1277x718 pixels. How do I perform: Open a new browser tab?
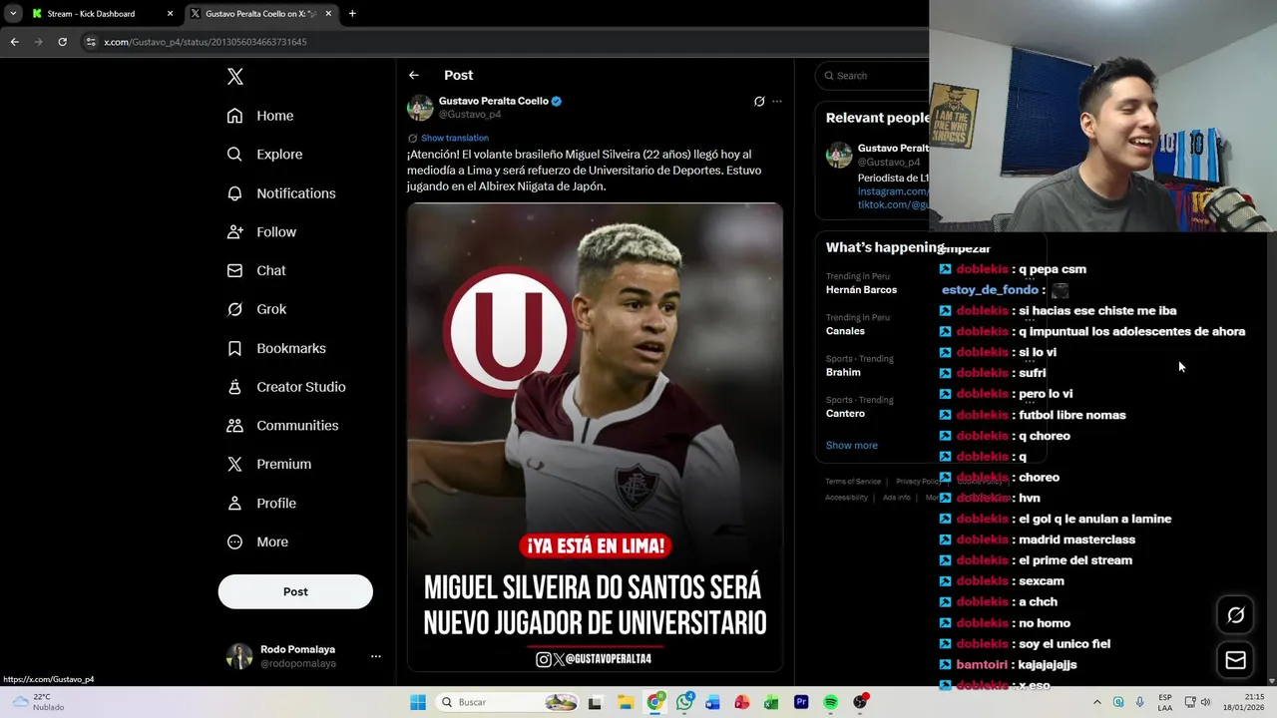[352, 14]
